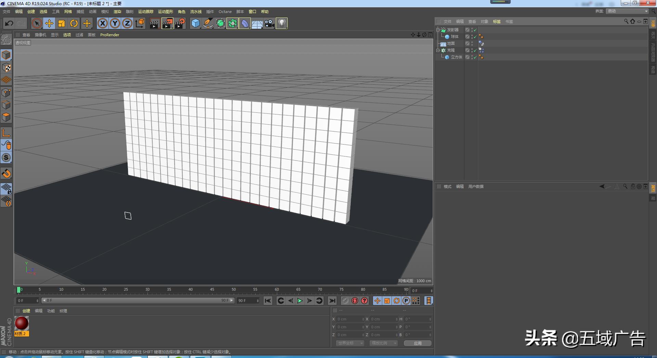This screenshot has height=358, width=657.
Task: Add a Light from the toolbar icon
Action: (281, 23)
